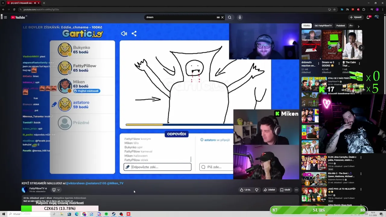
Task: Close the KDYŽ STREAMEŘI browser tab
Action: [x=38, y=3]
